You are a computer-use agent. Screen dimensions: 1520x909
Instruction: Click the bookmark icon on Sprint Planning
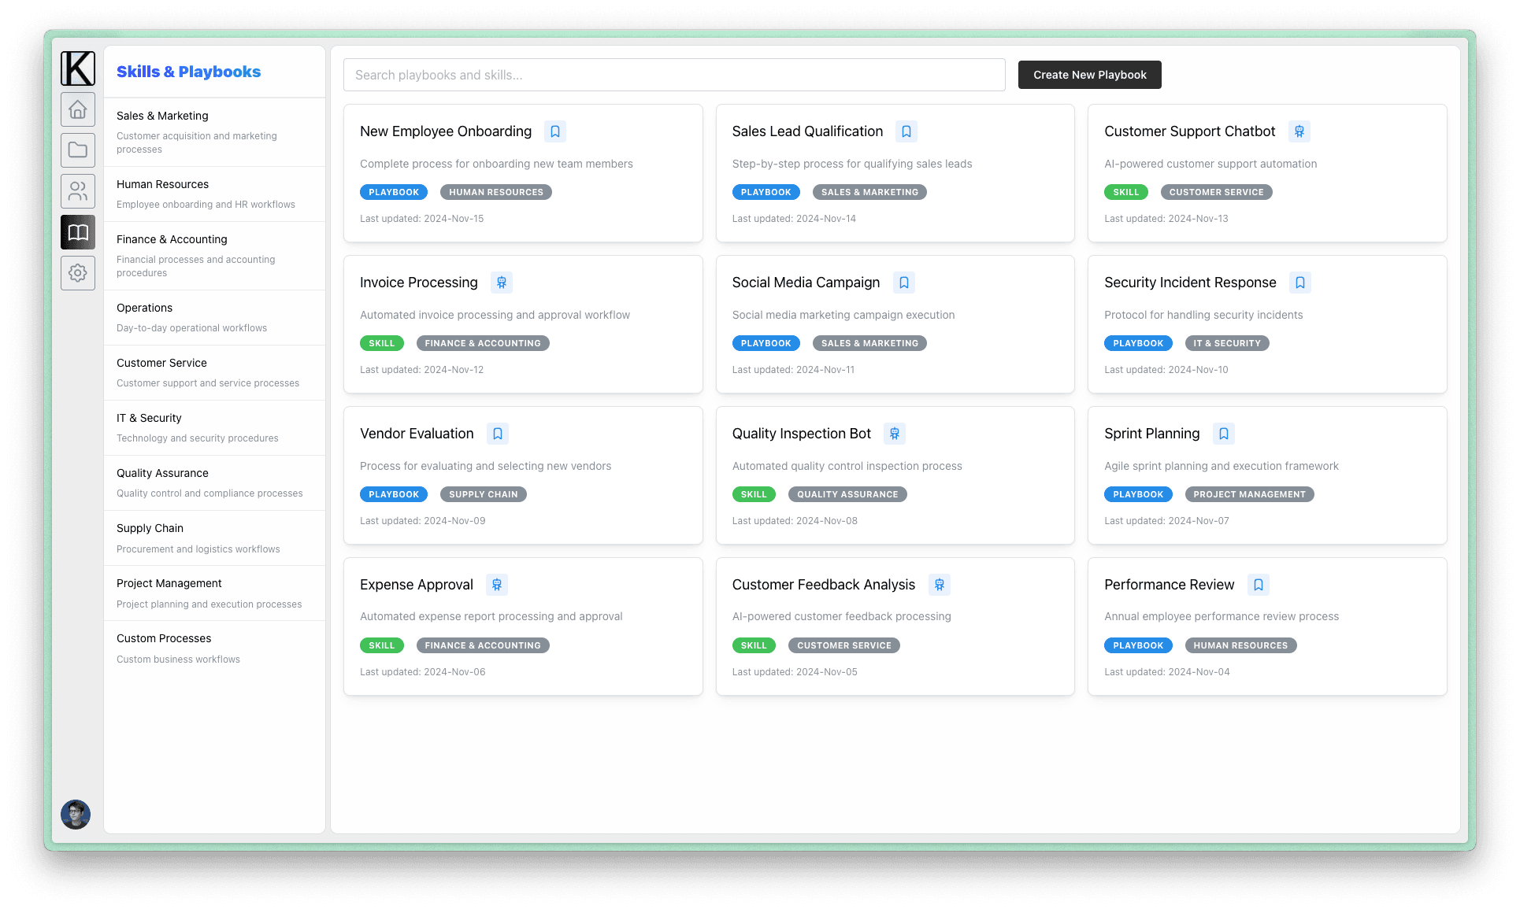pos(1222,433)
